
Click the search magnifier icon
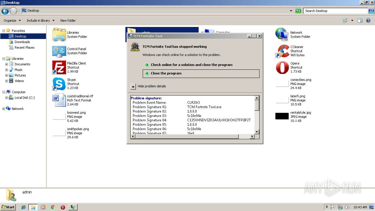(x=371, y=11)
